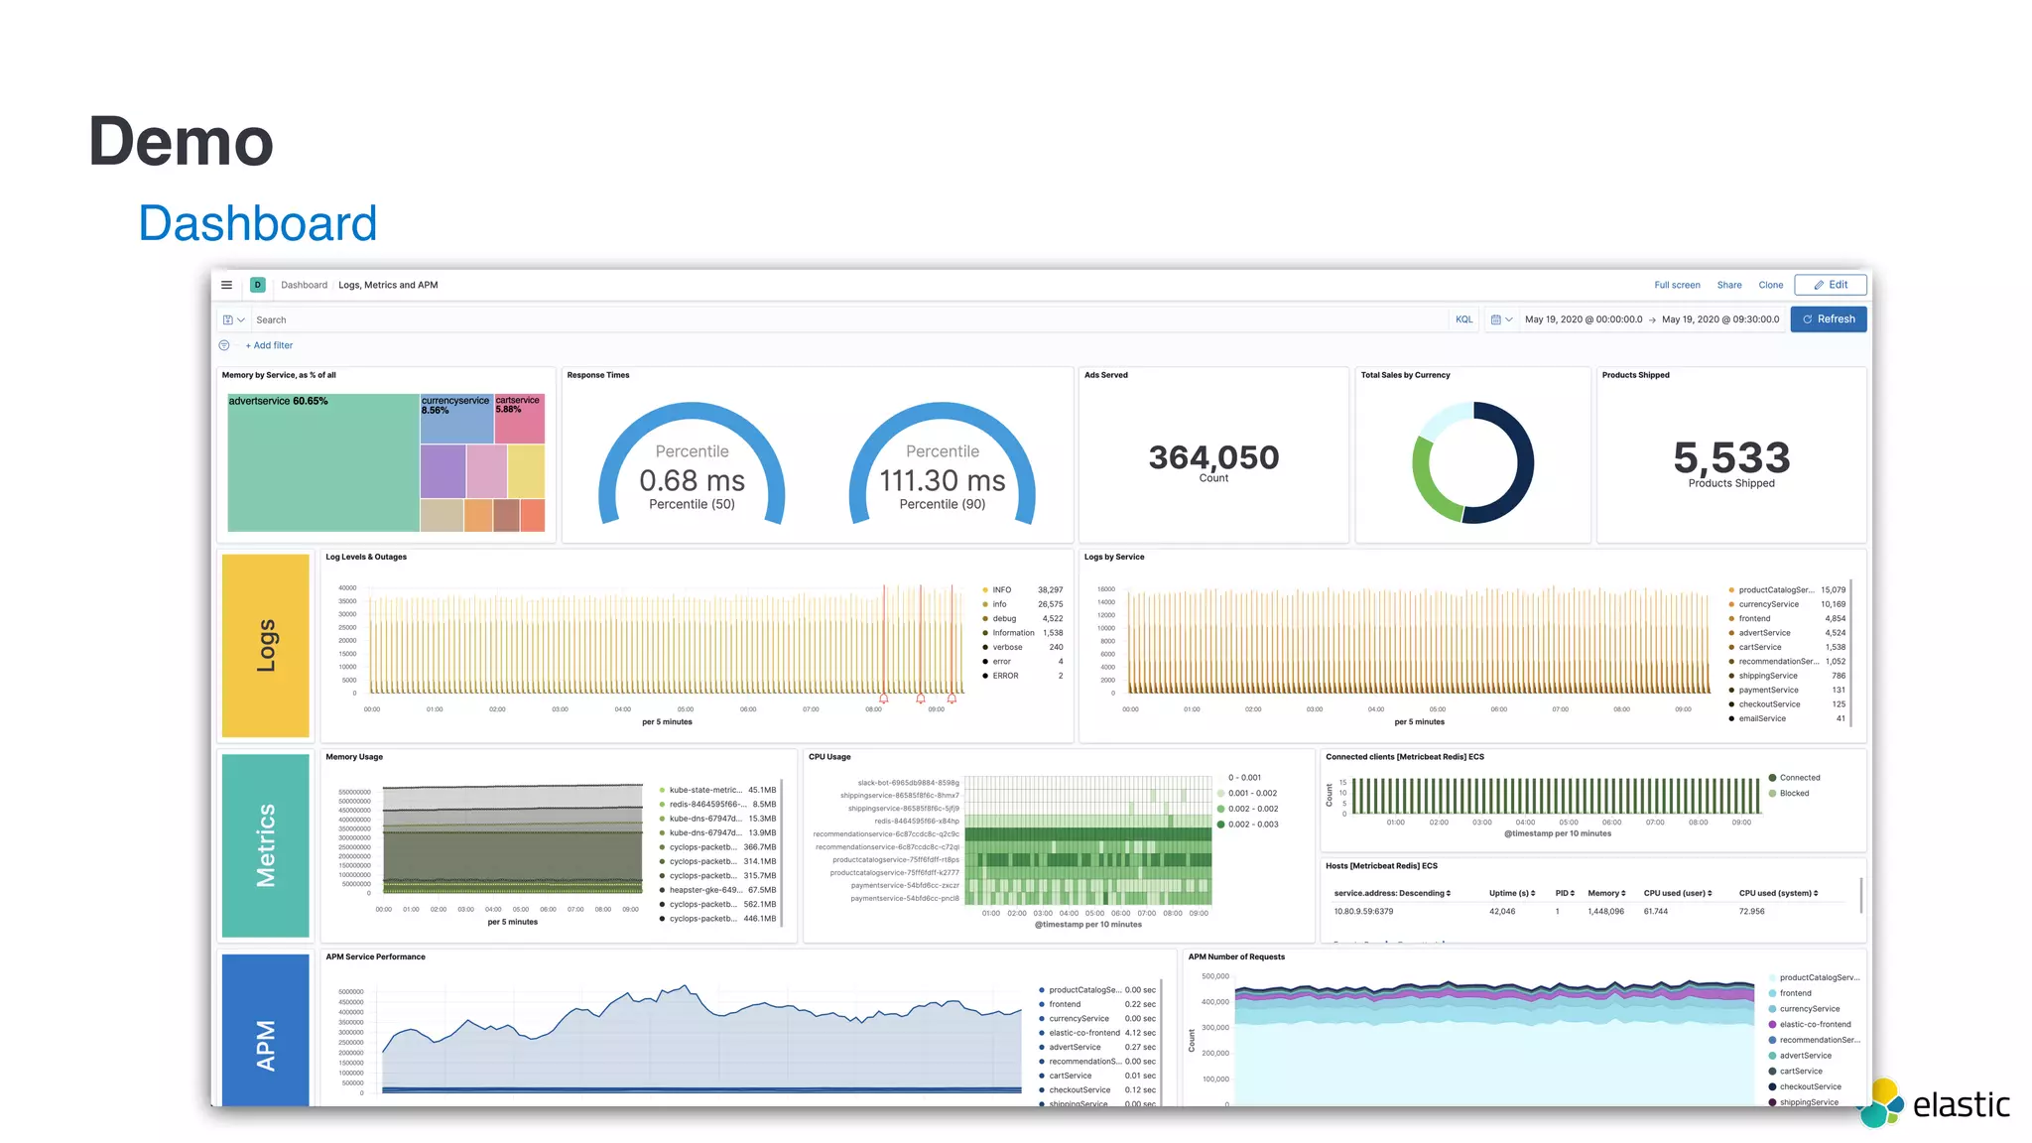Click Full screen link

[x=1677, y=285]
